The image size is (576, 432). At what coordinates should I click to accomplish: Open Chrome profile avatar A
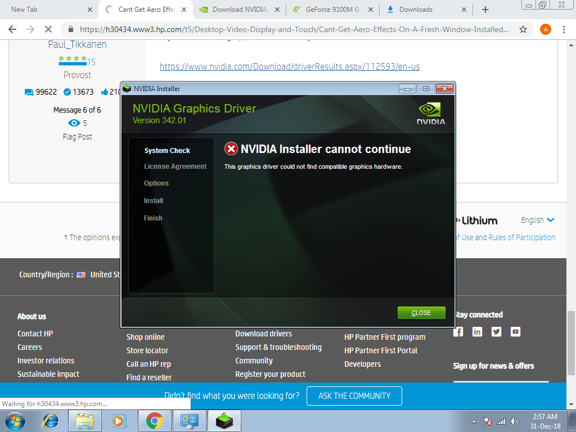point(546,29)
